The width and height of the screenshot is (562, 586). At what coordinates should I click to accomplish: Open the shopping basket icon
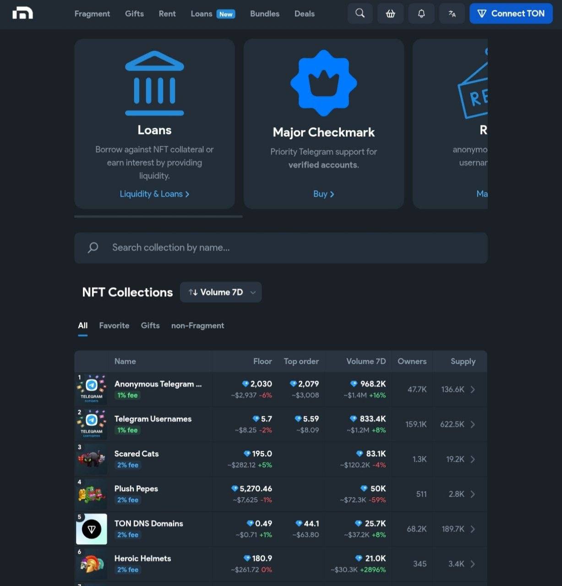click(x=390, y=14)
